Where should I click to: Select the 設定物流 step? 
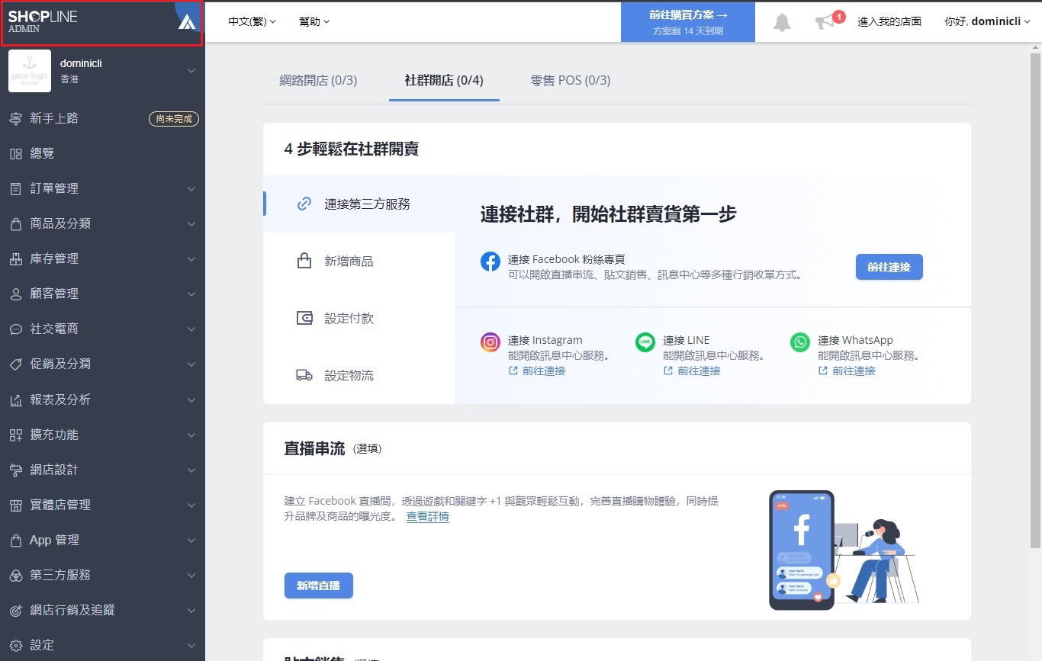pos(359,376)
